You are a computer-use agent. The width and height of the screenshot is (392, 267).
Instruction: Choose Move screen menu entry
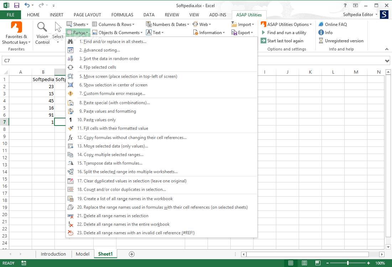coord(162,76)
